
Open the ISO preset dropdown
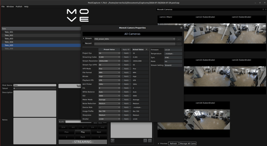click(x=109, y=96)
